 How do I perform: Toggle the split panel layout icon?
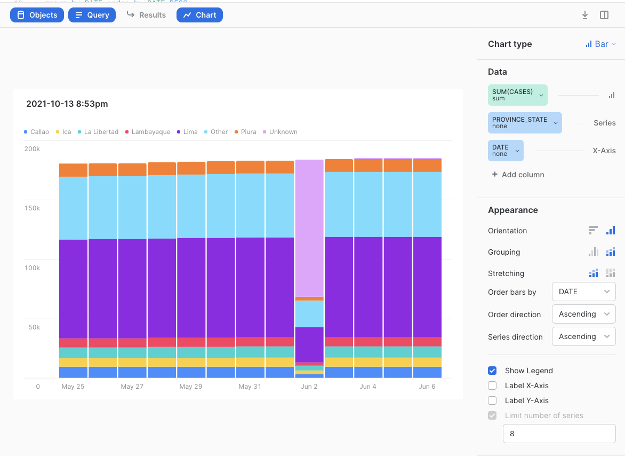click(604, 15)
